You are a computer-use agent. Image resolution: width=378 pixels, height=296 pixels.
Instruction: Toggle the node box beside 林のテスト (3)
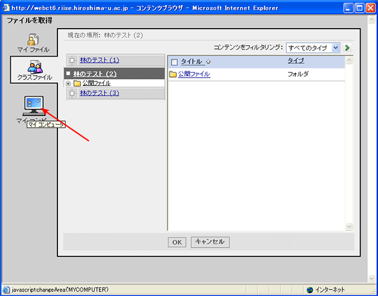72,94
